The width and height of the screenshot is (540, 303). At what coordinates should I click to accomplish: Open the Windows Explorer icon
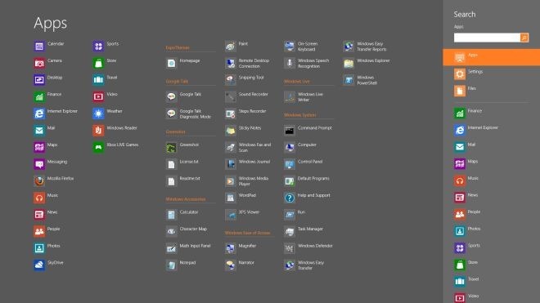pos(349,63)
